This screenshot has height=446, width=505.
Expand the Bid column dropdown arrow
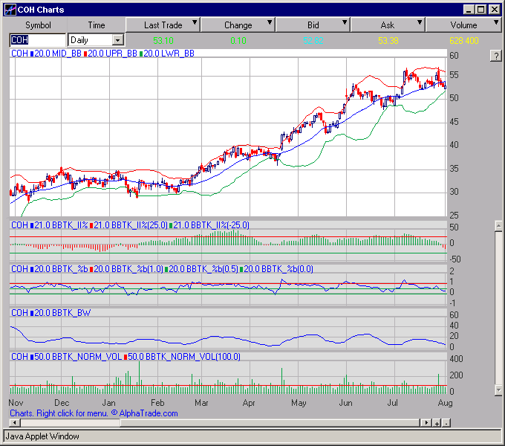pos(345,25)
